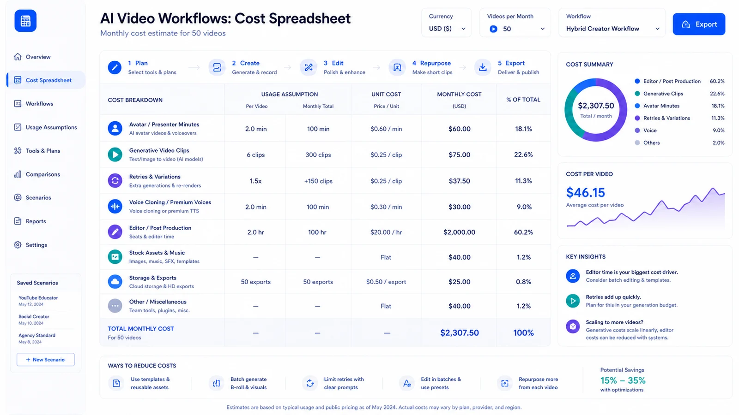Click the 300 clips monthly total cell
Image resolution: width=739 pixels, height=415 pixels.
point(318,155)
